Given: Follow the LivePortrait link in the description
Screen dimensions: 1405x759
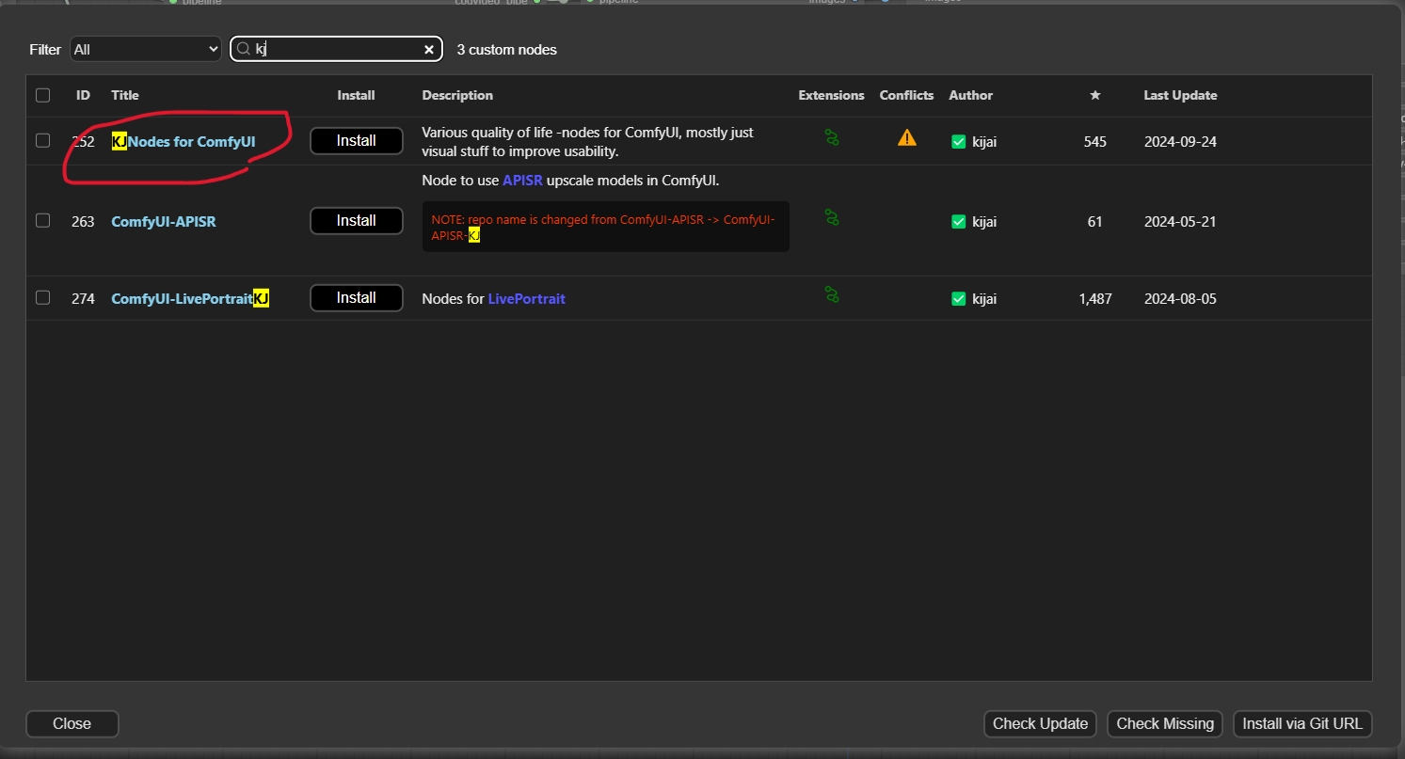Looking at the screenshot, I should click(526, 299).
